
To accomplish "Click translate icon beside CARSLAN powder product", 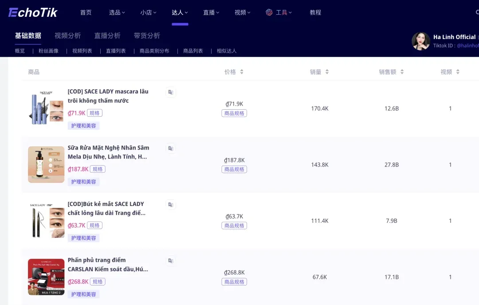I will click(170, 261).
